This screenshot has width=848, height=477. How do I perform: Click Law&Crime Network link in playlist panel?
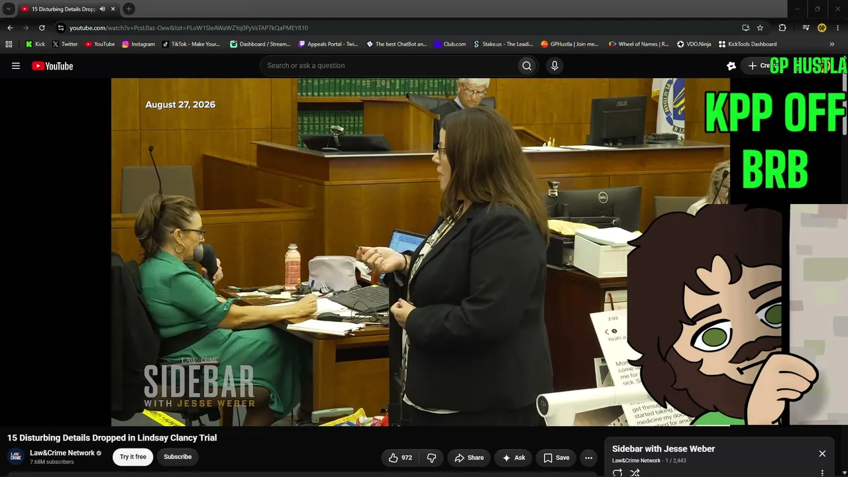point(636,460)
